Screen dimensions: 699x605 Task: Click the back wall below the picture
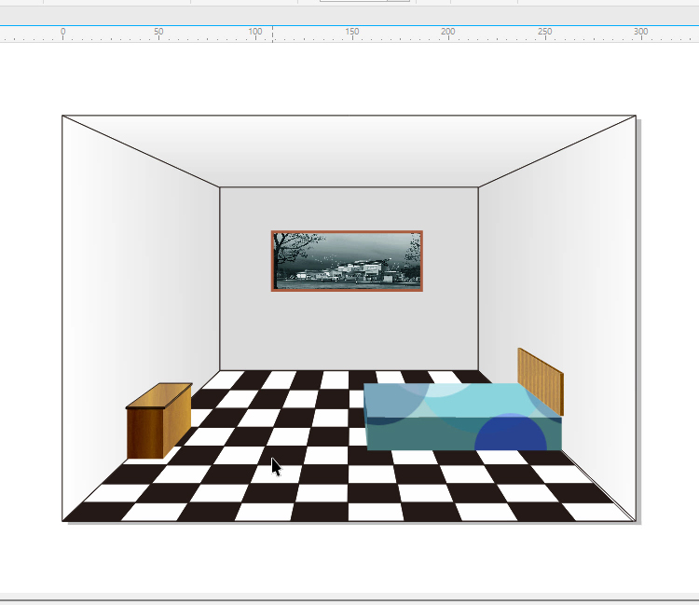click(x=349, y=330)
